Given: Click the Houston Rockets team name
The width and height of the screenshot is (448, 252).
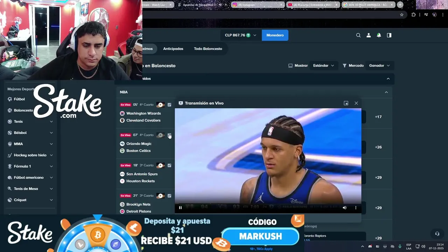Looking at the screenshot, I should tap(140, 181).
